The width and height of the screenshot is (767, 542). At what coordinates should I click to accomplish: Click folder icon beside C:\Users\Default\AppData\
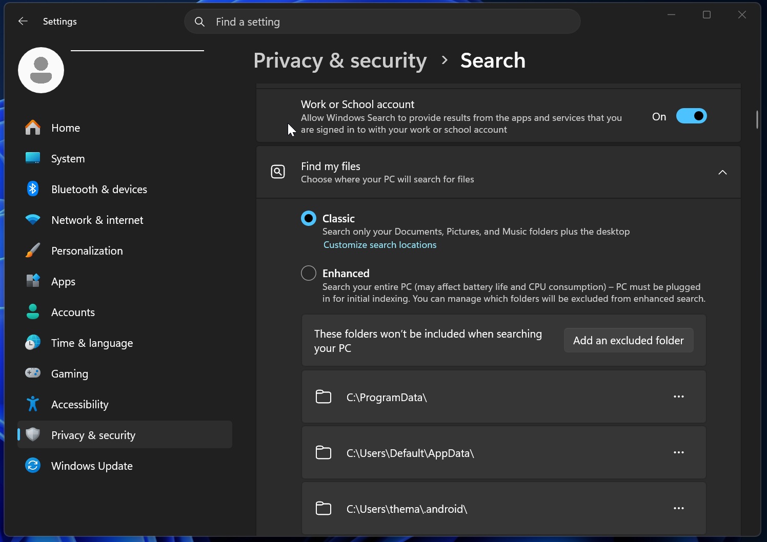tap(324, 452)
